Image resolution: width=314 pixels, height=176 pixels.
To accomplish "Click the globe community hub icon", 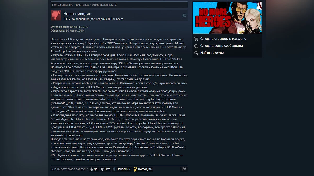I will (196, 46).
